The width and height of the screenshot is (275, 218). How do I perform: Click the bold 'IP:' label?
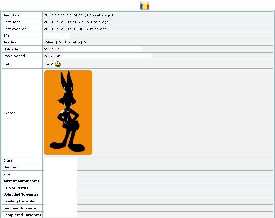(x=6, y=36)
